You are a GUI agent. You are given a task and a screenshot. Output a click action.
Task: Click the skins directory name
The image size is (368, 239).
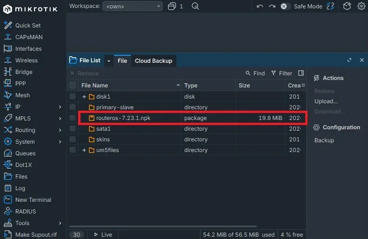click(x=103, y=139)
